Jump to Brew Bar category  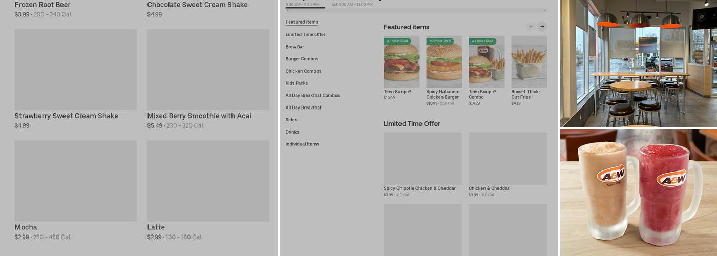pyautogui.click(x=294, y=47)
